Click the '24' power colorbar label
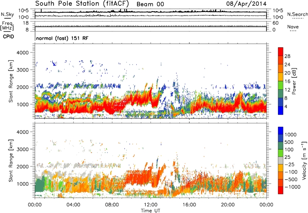The width and height of the screenshot is (308, 213). tap(287, 65)
